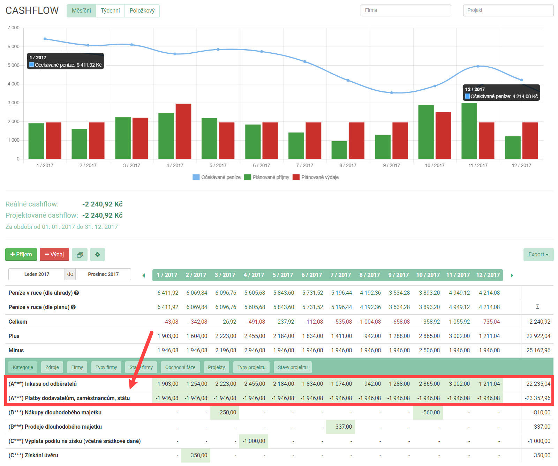This screenshot has width=558, height=466.
Task: Add new income with Příjem button
Action: click(x=21, y=255)
